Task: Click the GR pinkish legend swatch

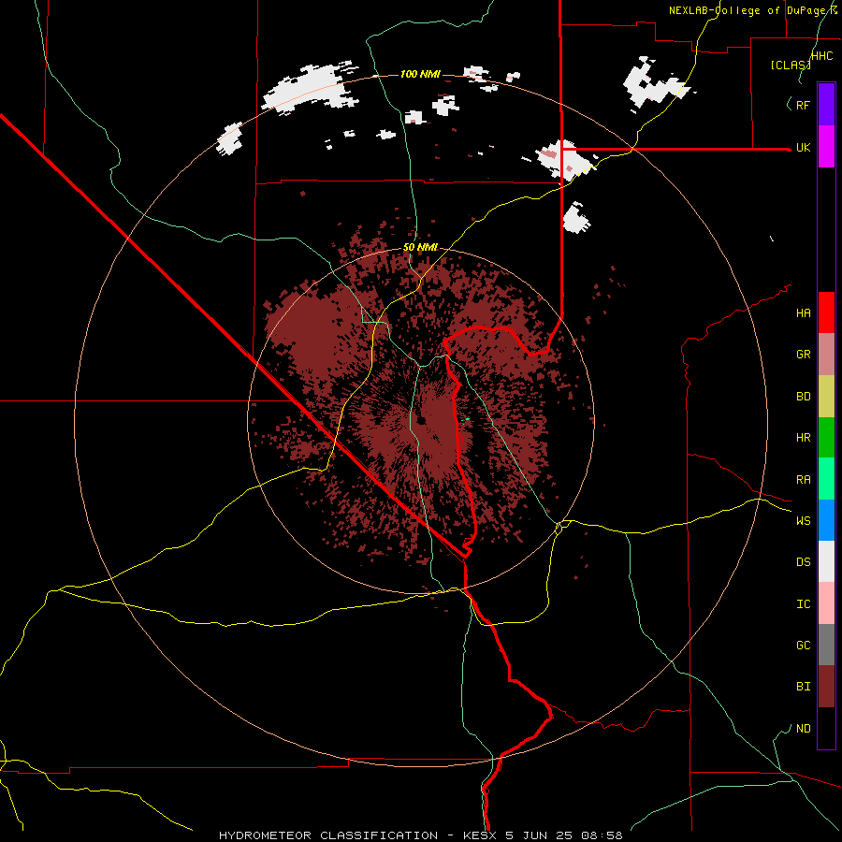Action: 826,354
